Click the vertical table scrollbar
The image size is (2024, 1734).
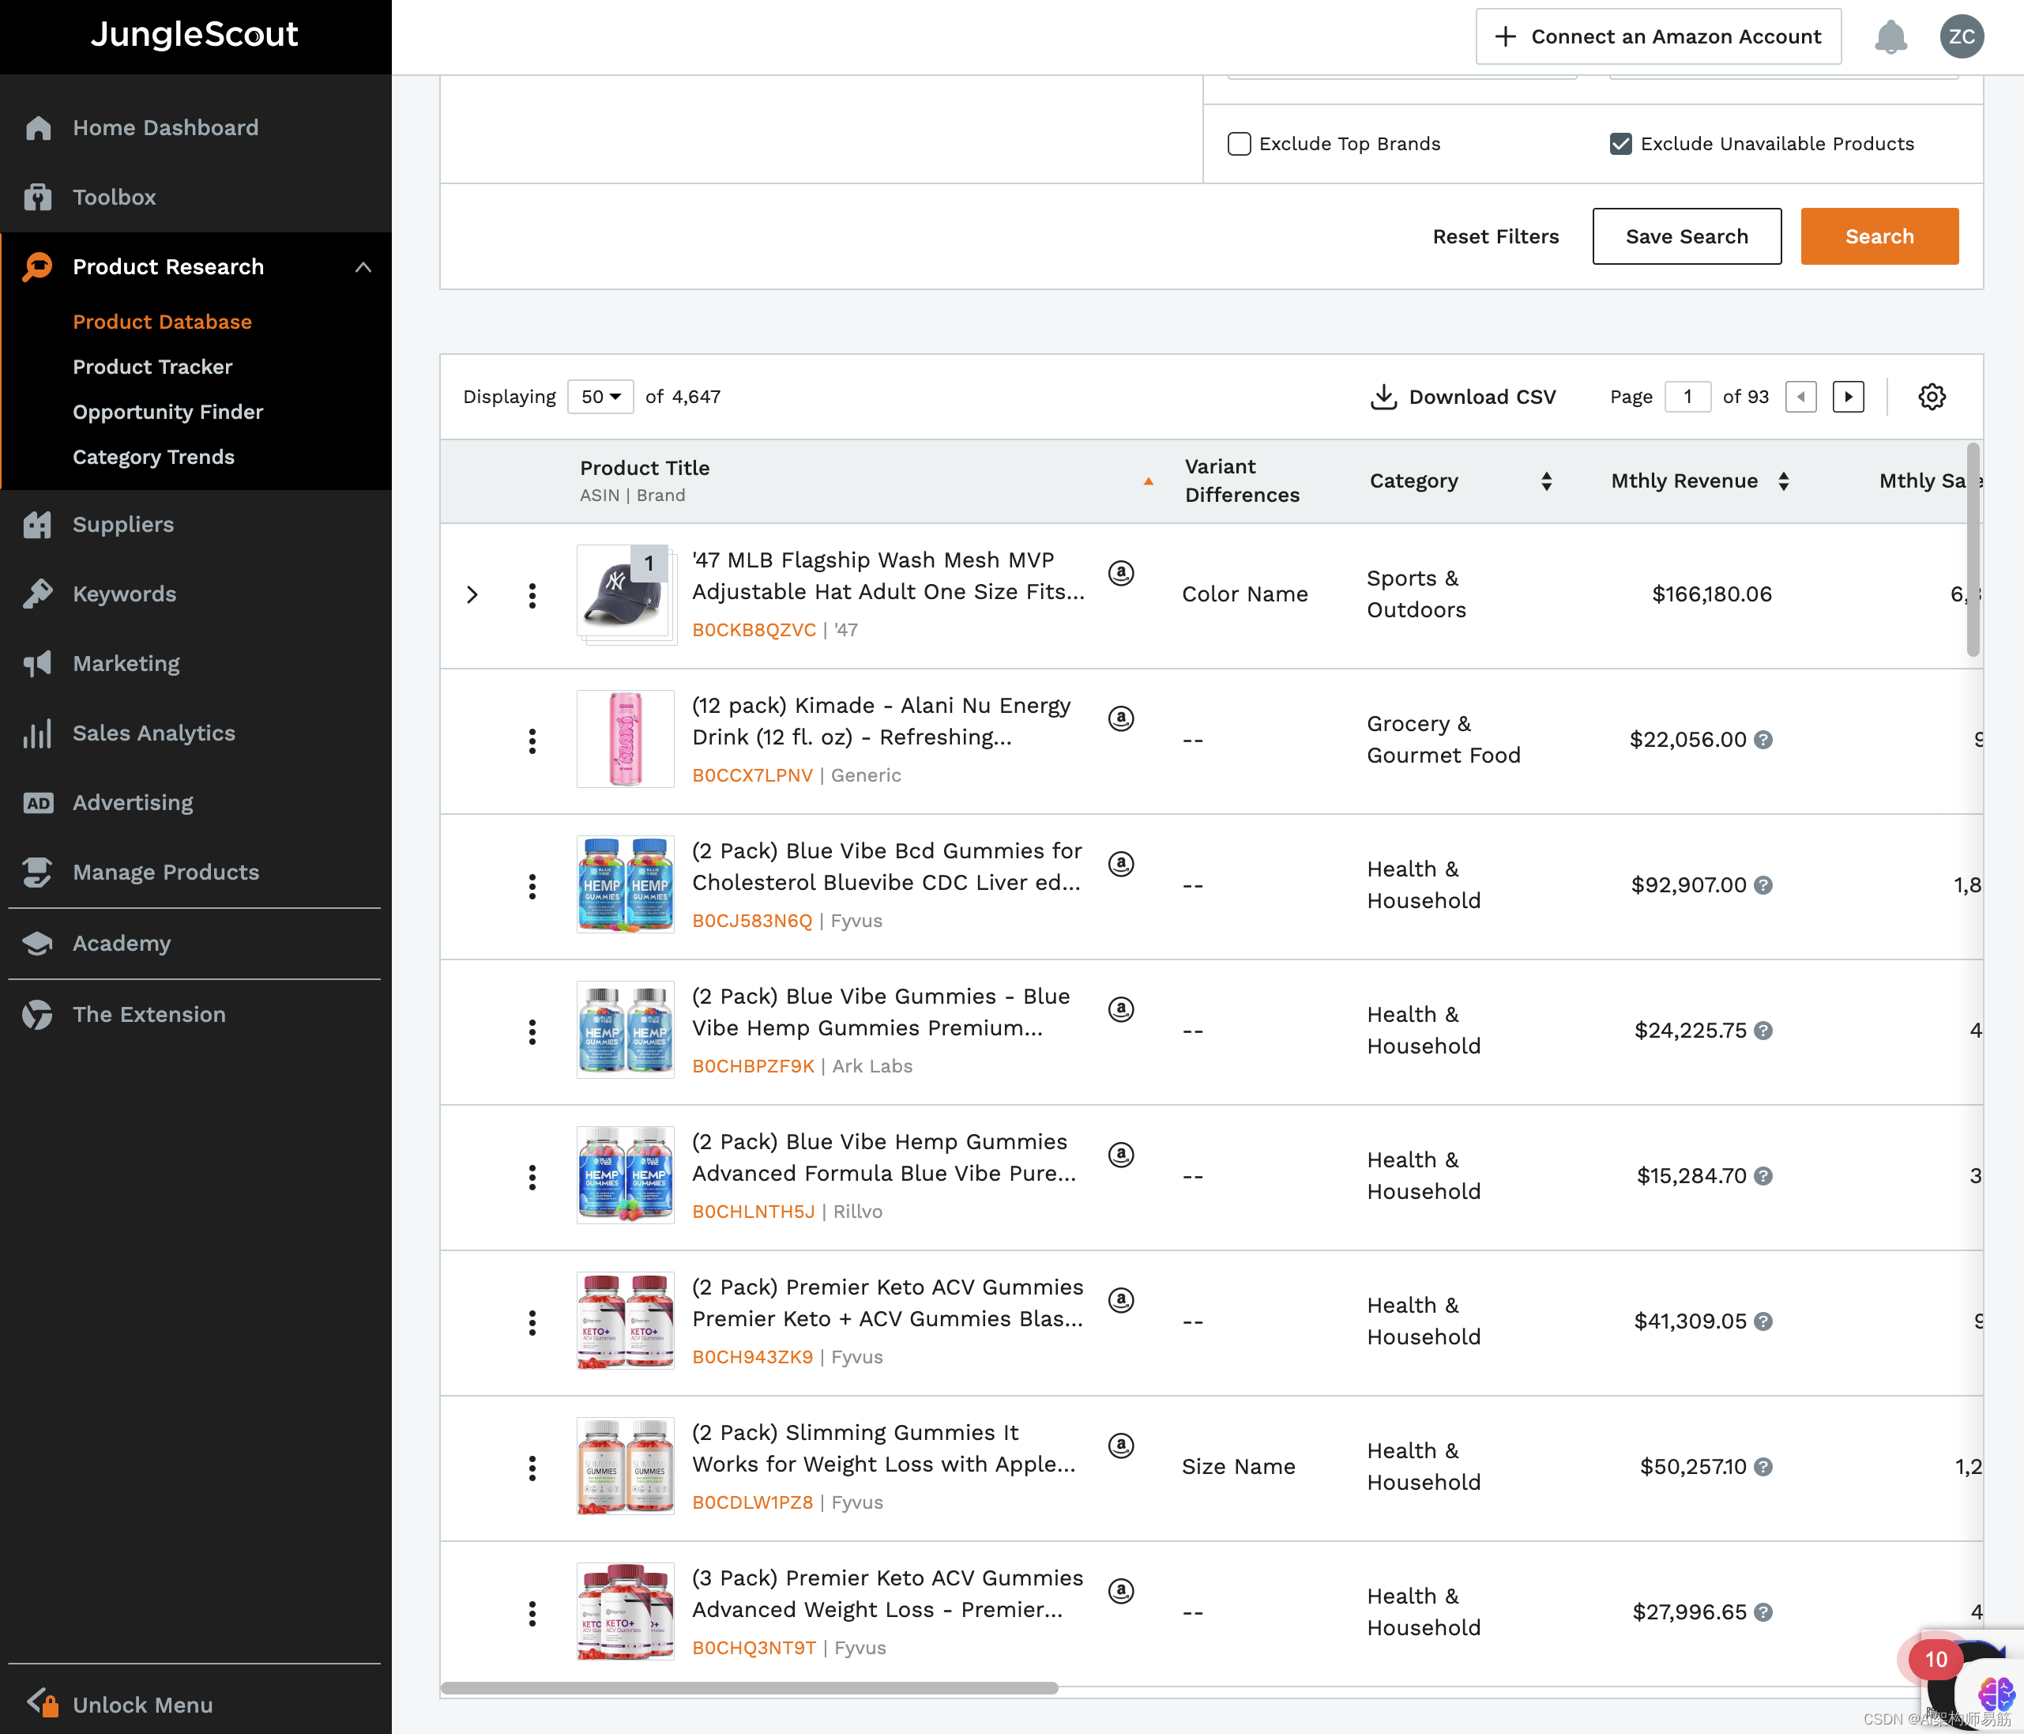tap(1973, 549)
